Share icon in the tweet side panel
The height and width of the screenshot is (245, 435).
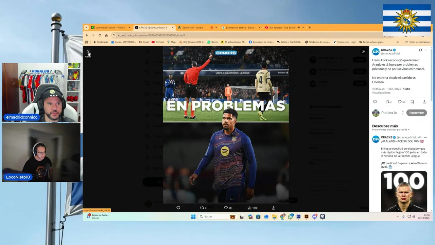(x=424, y=102)
